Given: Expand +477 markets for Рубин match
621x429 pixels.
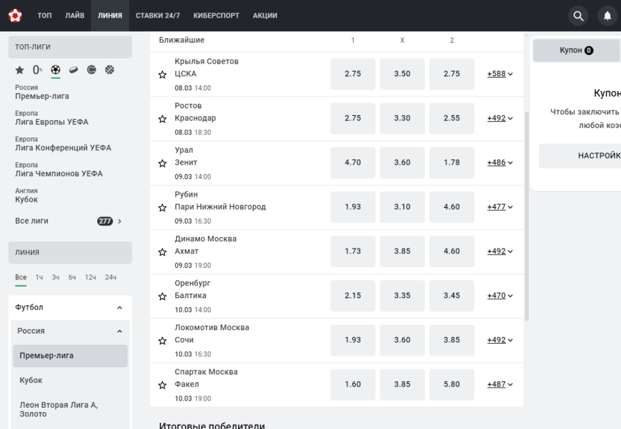Looking at the screenshot, I should tap(500, 207).
